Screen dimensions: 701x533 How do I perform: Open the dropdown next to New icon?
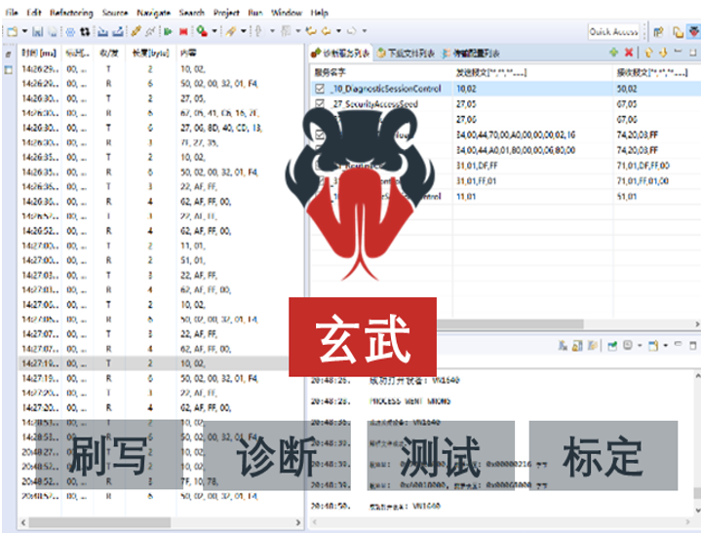(x=24, y=31)
